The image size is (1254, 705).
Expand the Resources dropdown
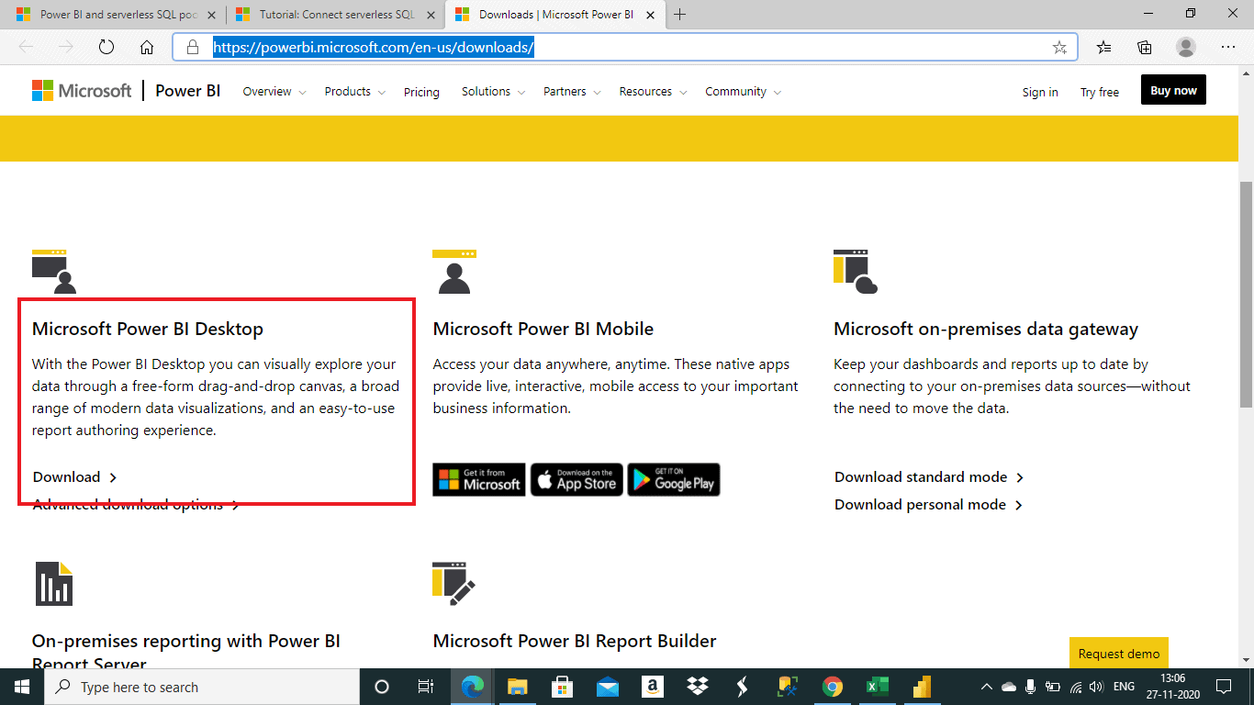pos(654,92)
